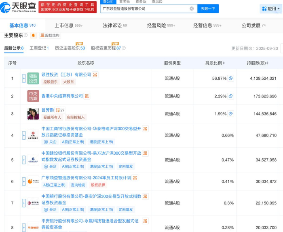Click the company name search input field
The width and height of the screenshot is (283, 232).
pyautogui.click(x=144, y=9)
